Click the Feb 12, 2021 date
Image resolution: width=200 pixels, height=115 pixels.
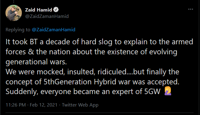(x=44, y=105)
